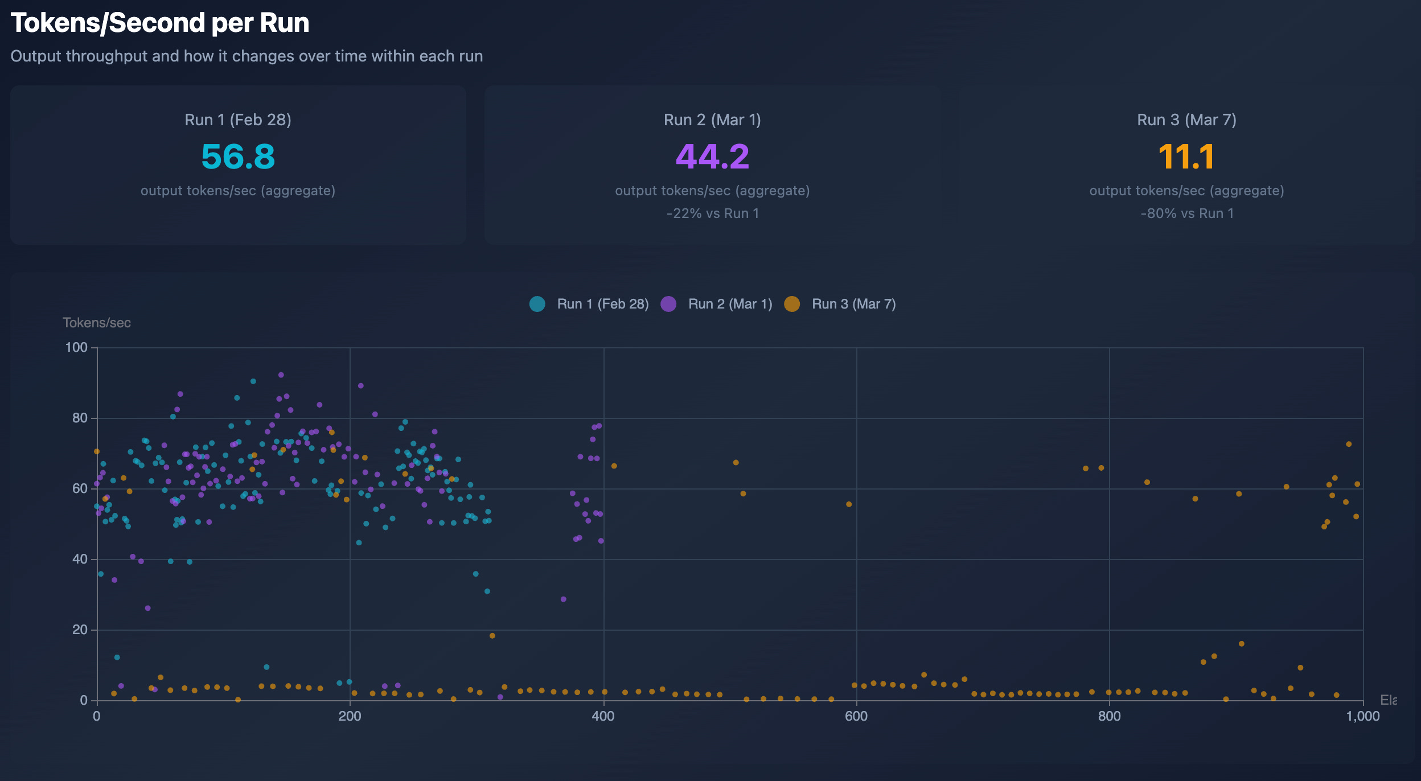Click the Tokens/Second per Run heading

160,23
